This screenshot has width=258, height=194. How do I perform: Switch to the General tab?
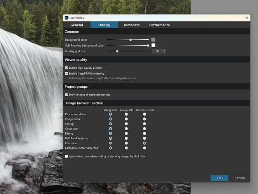pos(77,25)
